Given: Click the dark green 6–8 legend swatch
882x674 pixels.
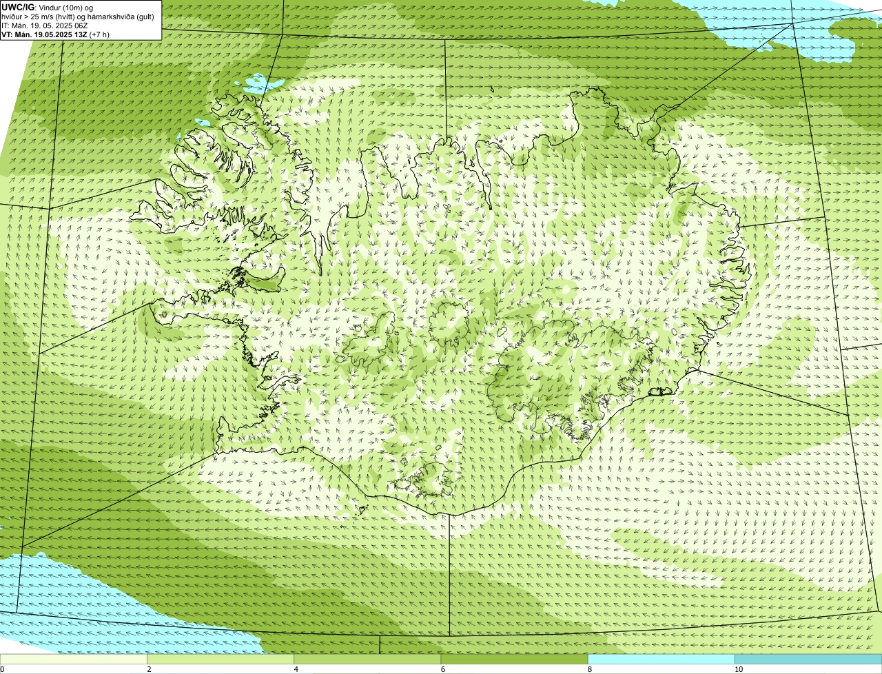Looking at the screenshot, I should [514, 660].
